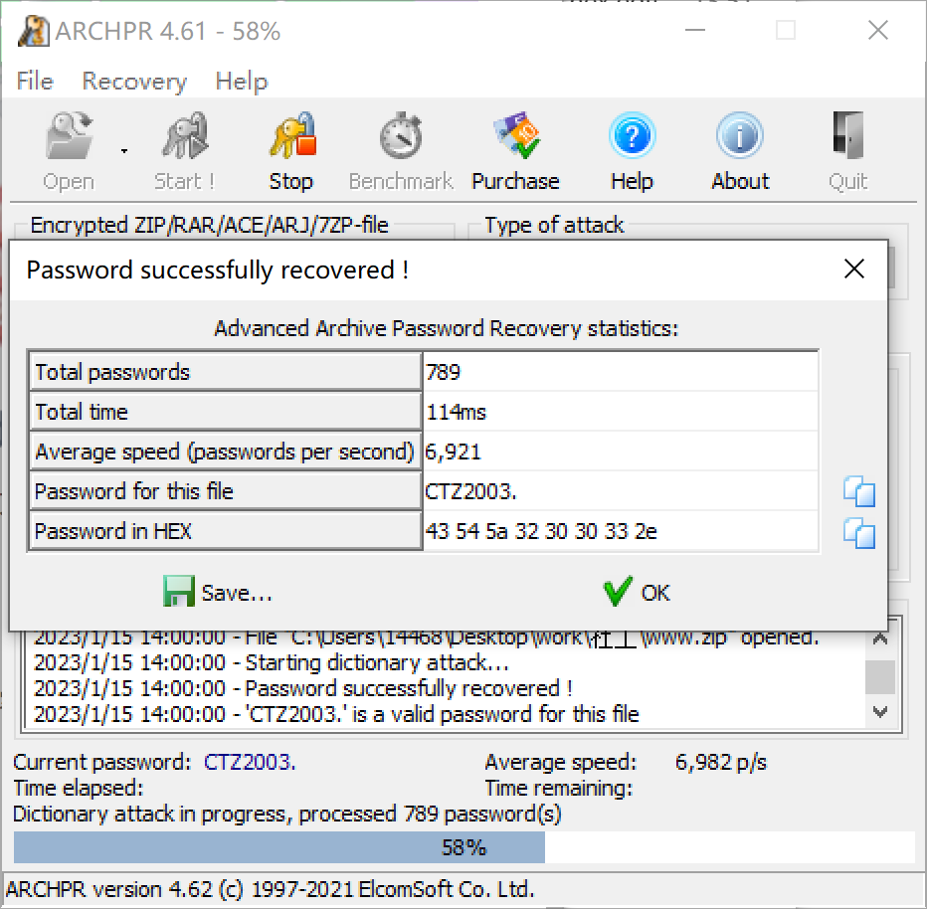
Task: Open the Help toolbar icon
Action: (632, 136)
